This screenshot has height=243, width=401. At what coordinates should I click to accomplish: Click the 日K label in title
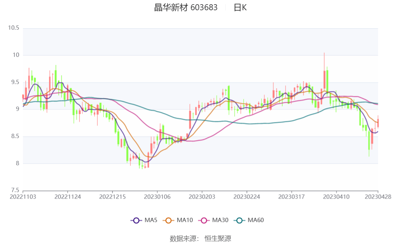240,7
